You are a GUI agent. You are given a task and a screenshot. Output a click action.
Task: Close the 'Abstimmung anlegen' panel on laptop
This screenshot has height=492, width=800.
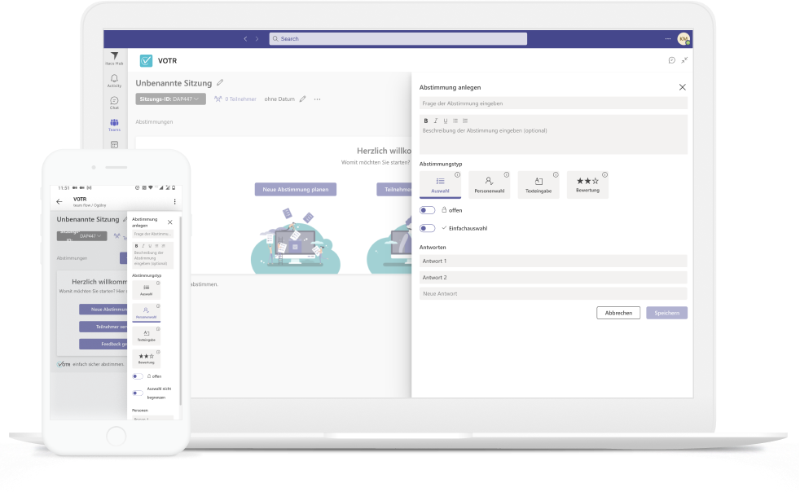click(683, 87)
